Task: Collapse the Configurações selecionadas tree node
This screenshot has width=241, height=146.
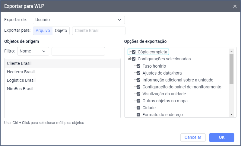Action: [129, 59]
